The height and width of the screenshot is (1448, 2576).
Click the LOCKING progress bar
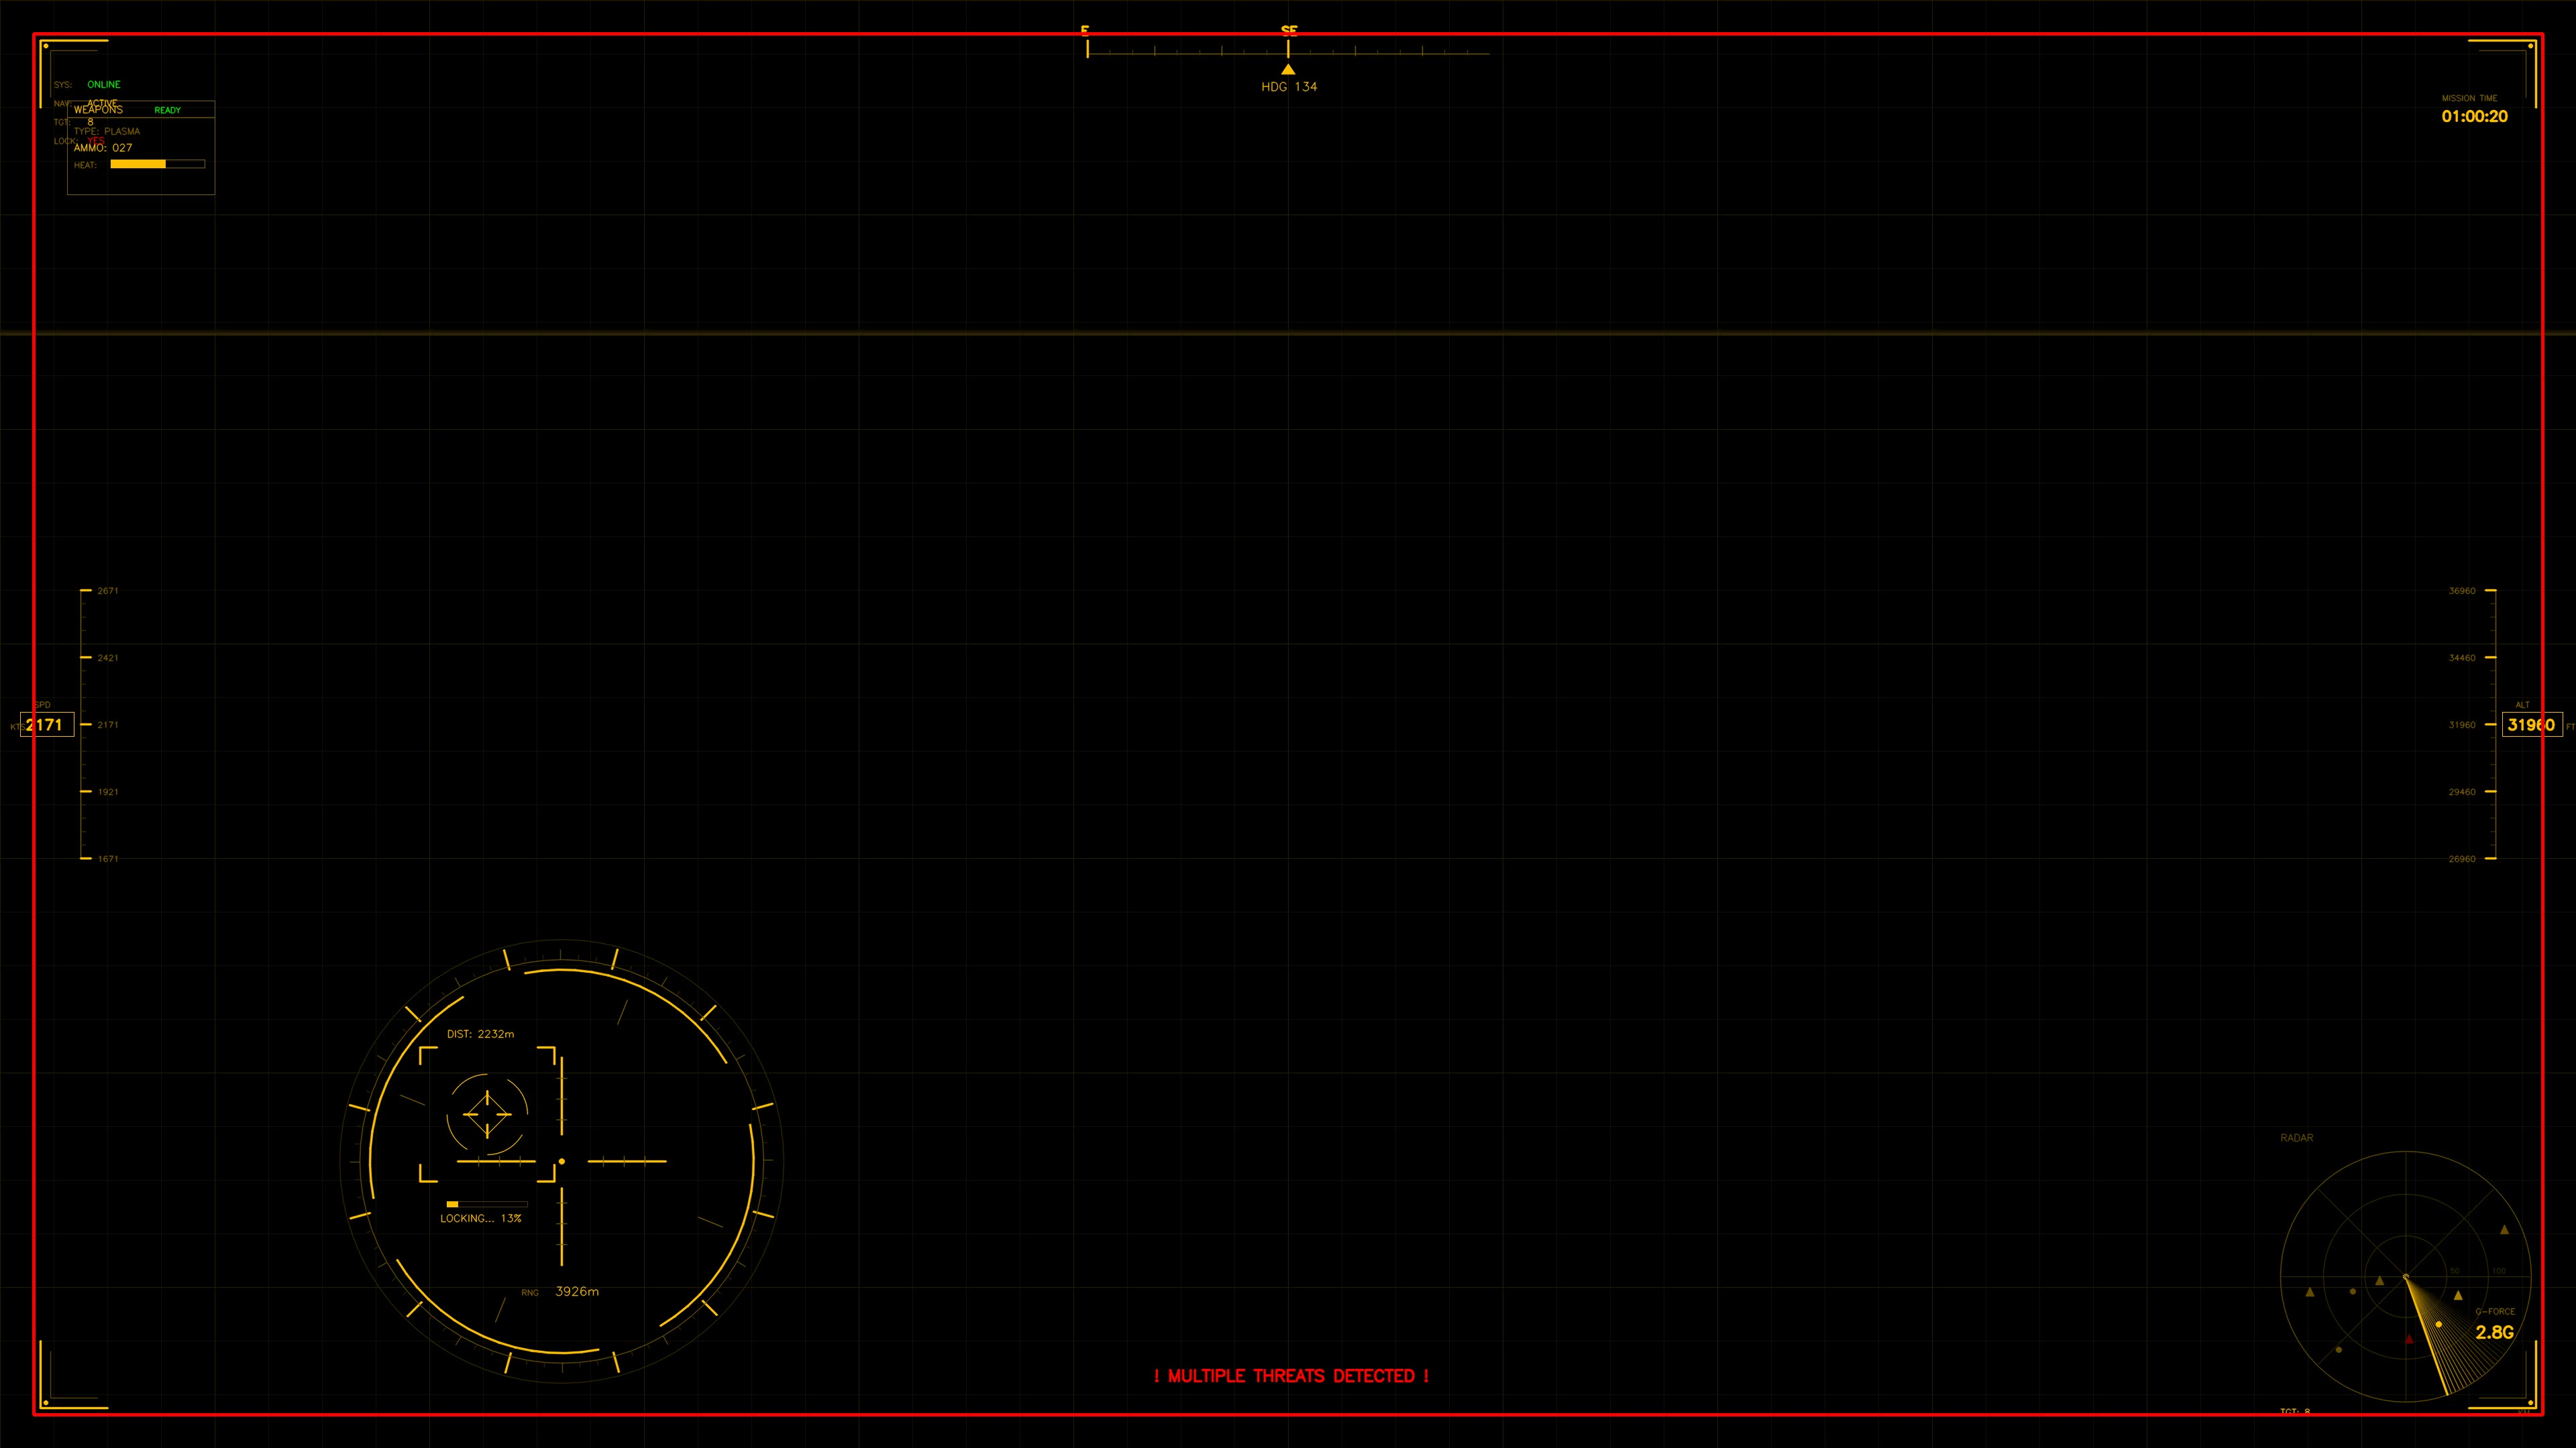[486, 1204]
